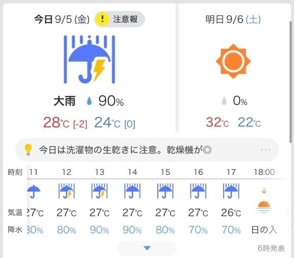Screen dimensions: 294x258
Task: Open the 注意報 warning badge
Action: tap(119, 19)
